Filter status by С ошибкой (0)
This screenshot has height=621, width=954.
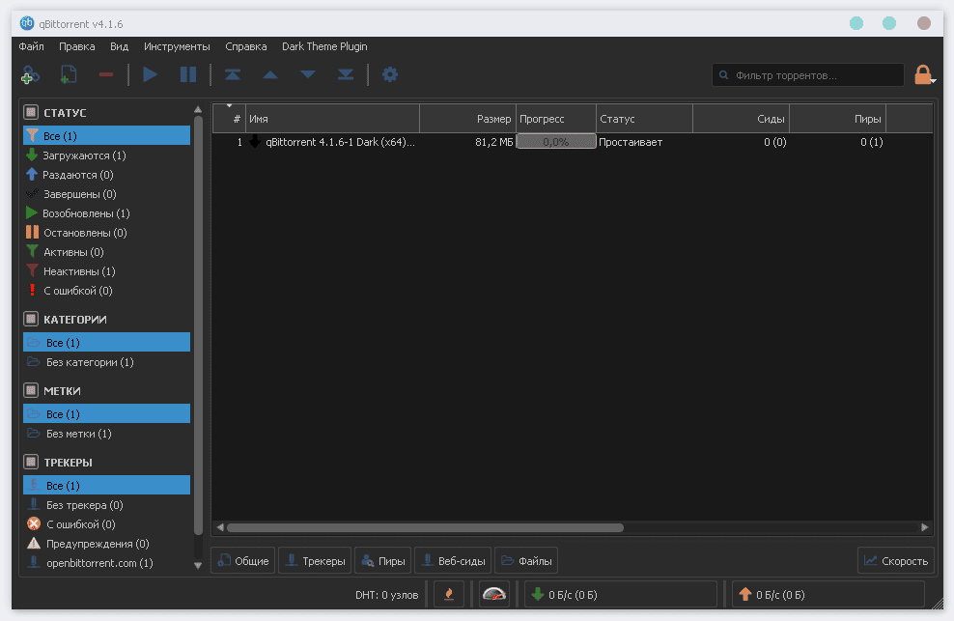click(x=106, y=291)
